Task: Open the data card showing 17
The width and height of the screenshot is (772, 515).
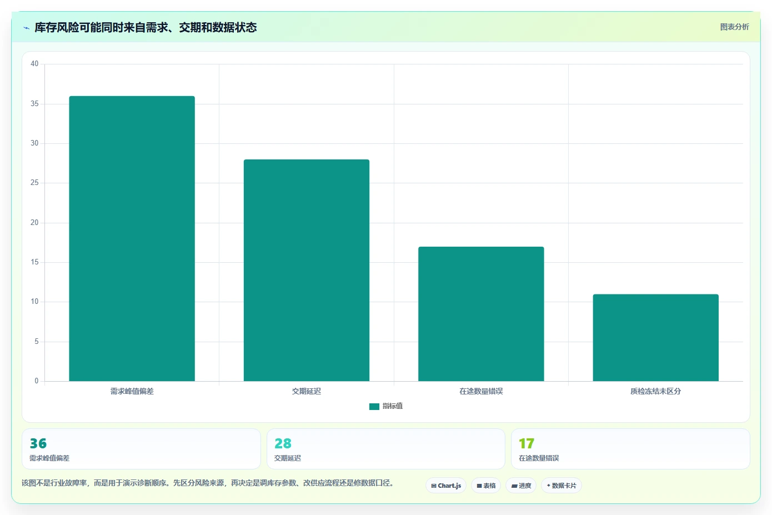Action: click(630, 449)
